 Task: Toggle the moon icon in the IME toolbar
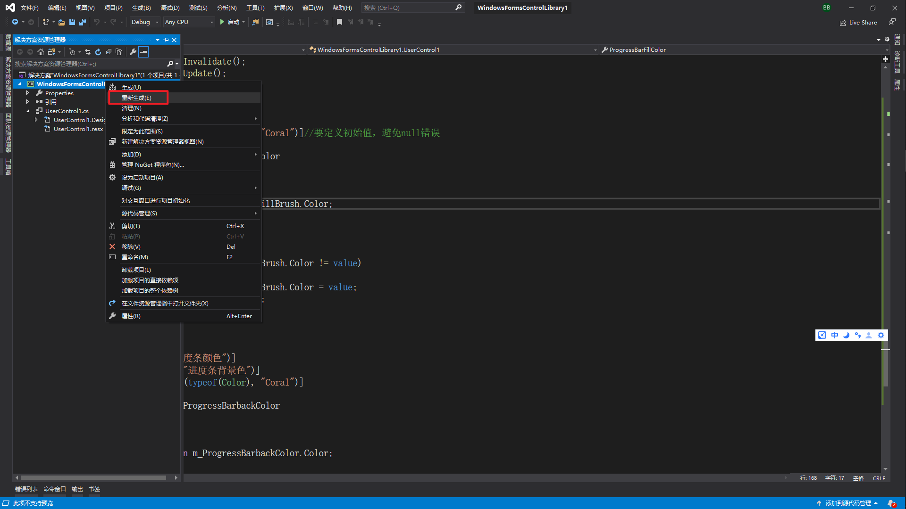[846, 335]
